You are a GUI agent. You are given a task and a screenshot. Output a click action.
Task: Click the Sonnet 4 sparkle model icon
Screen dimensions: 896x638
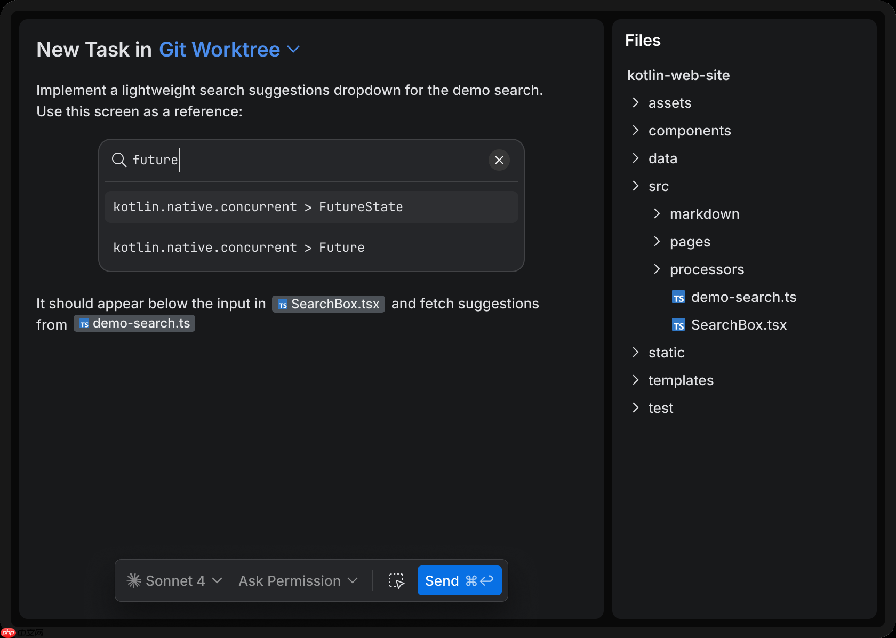(x=134, y=580)
